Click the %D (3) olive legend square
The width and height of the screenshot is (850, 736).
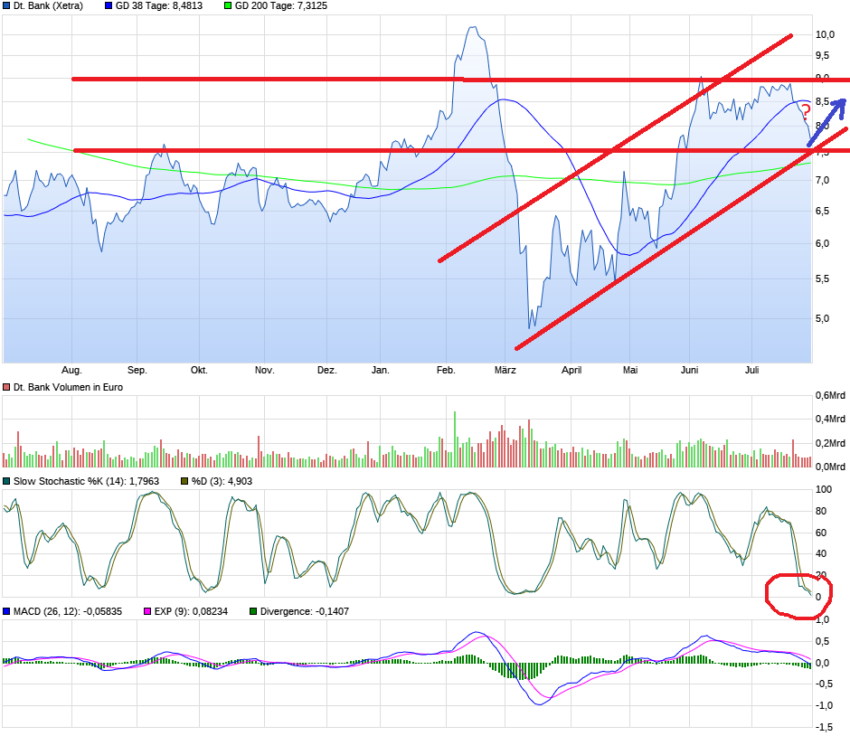[184, 481]
